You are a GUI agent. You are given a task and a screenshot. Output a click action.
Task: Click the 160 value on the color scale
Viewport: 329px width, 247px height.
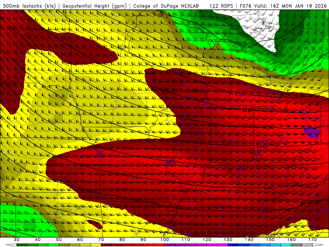[292, 240]
